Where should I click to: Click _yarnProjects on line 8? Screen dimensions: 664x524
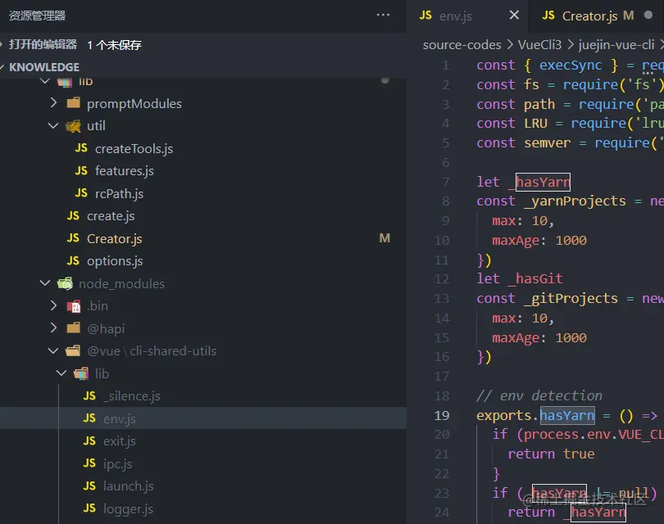pos(575,201)
